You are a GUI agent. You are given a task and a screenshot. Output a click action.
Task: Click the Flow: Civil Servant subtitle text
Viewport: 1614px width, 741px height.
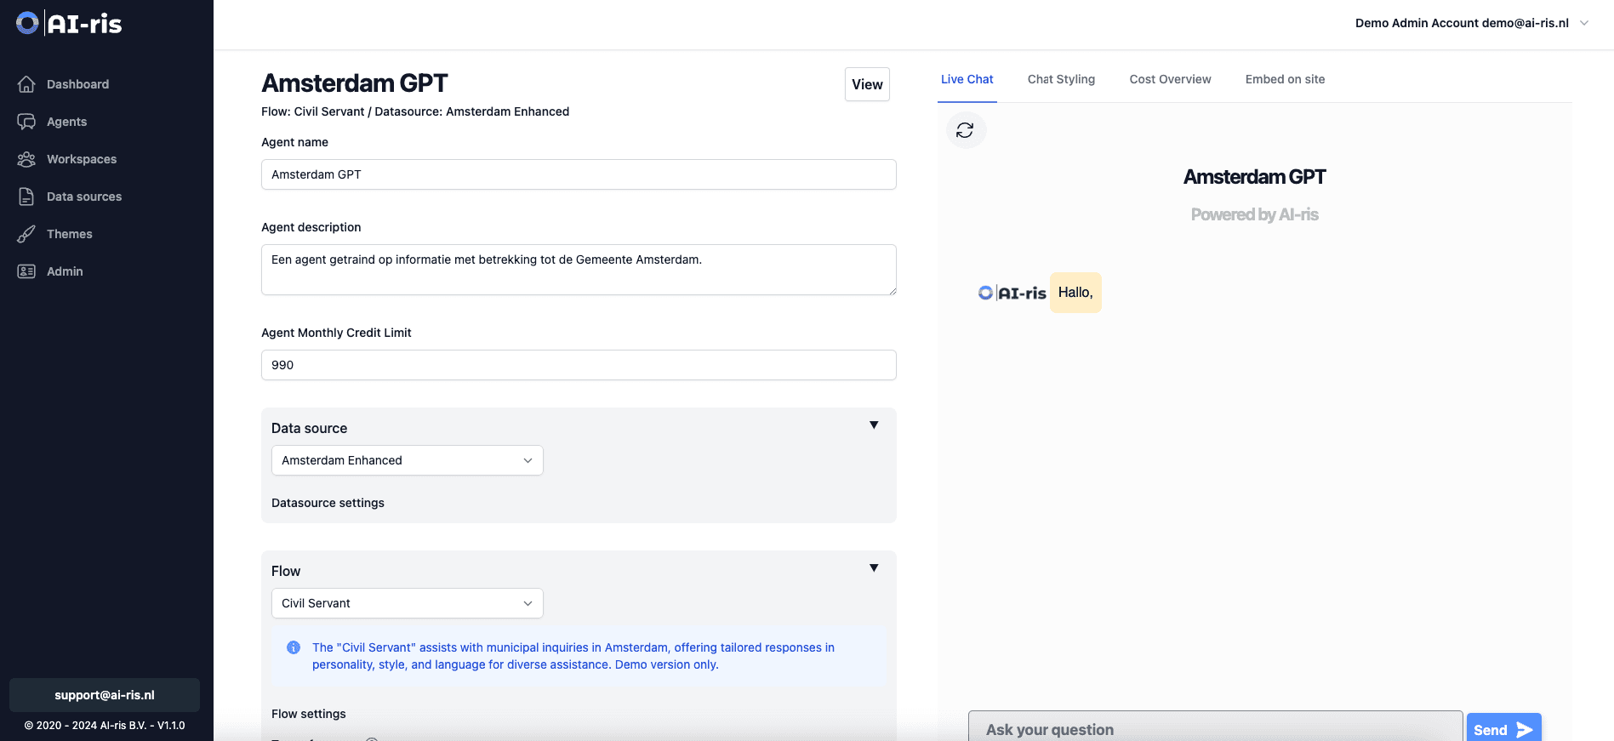(x=415, y=111)
